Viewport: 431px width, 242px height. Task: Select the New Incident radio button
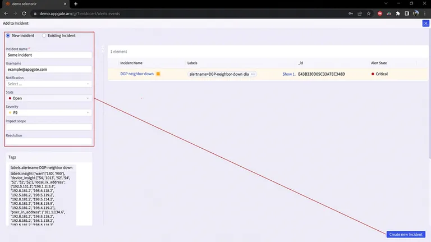click(x=8, y=35)
